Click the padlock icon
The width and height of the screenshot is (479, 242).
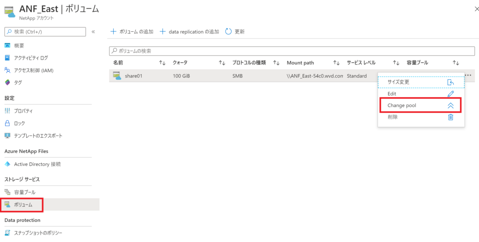click(7, 123)
